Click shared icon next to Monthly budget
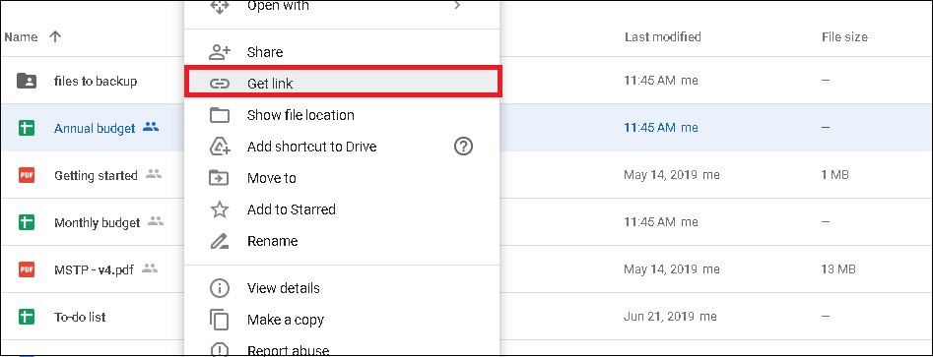 pos(156,221)
